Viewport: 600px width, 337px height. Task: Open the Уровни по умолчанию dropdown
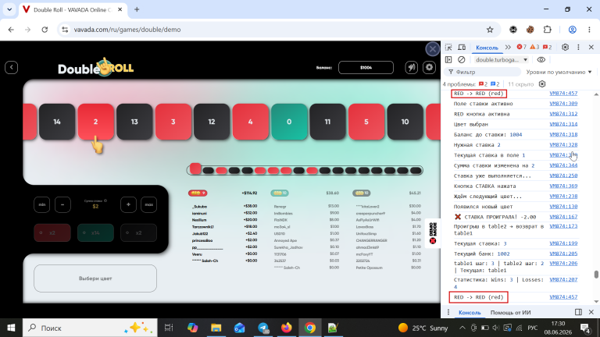[559, 72]
